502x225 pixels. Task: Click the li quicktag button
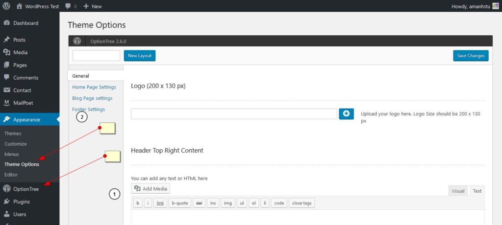coord(265,203)
